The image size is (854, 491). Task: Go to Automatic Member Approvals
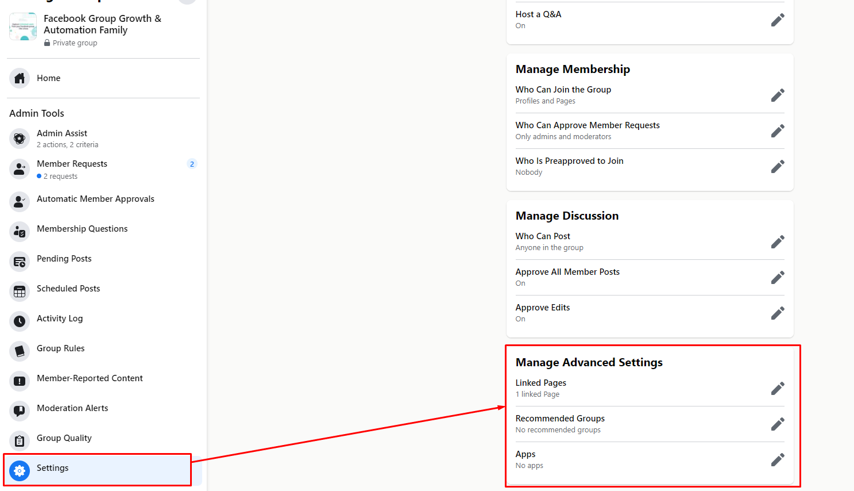(95, 199)
